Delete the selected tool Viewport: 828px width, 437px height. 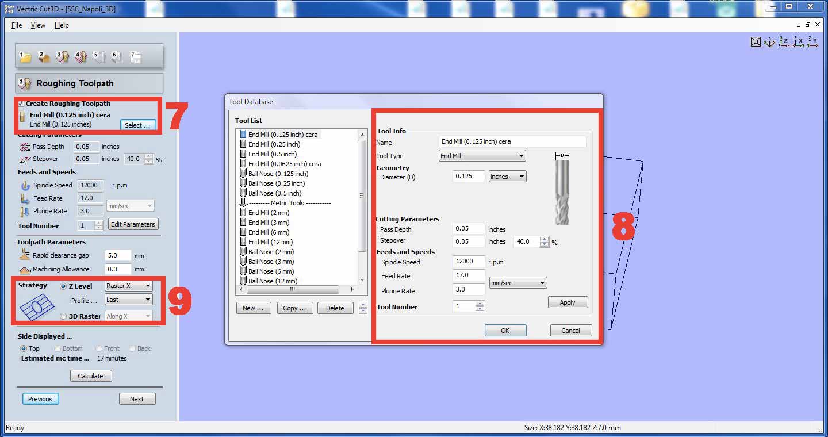point(335,308)
